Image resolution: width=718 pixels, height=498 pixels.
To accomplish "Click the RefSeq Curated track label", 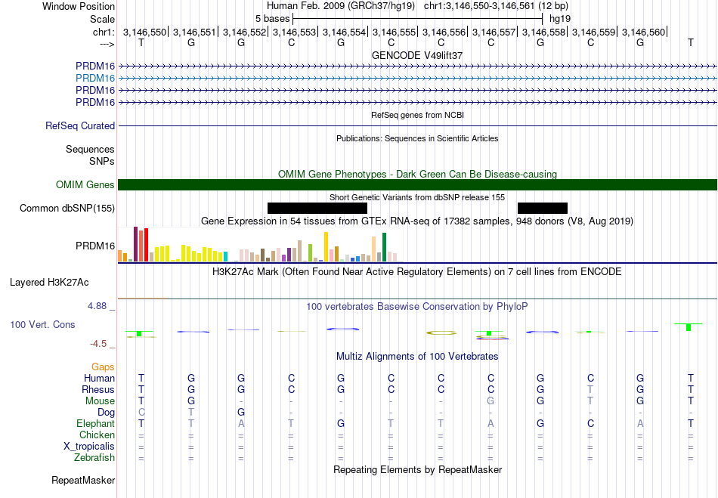I will [80, 126].
